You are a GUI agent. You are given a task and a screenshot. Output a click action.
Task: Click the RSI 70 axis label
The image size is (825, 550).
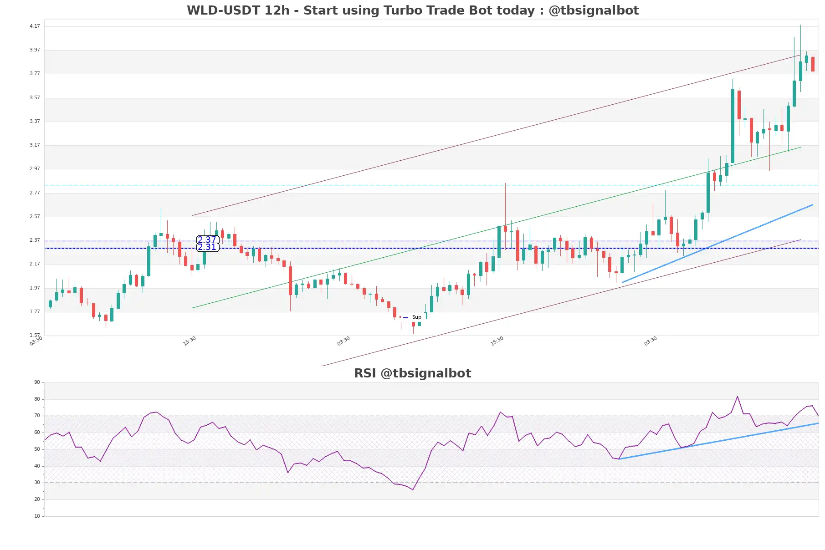click(x=37, y=415)
